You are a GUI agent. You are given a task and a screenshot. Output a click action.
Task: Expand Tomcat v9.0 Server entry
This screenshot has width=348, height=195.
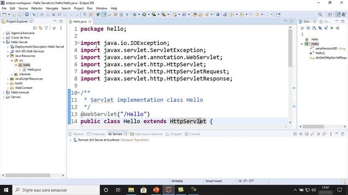click(x=71, y=140)
